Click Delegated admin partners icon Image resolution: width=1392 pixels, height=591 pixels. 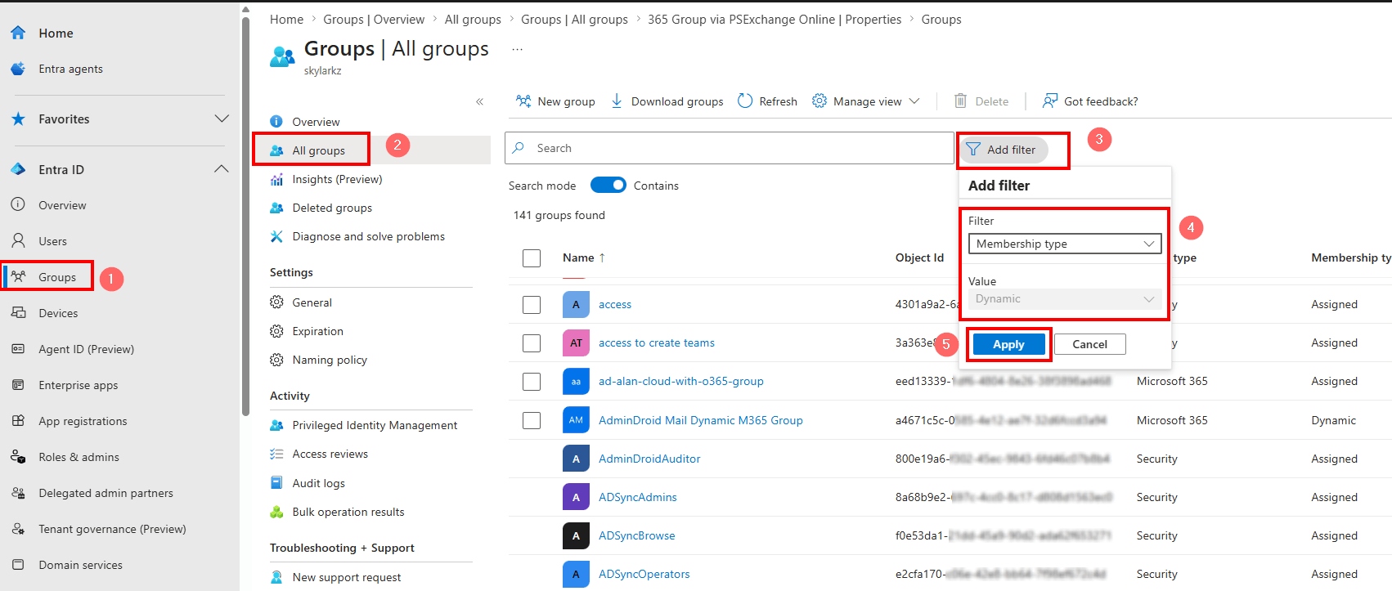point(18,493)
